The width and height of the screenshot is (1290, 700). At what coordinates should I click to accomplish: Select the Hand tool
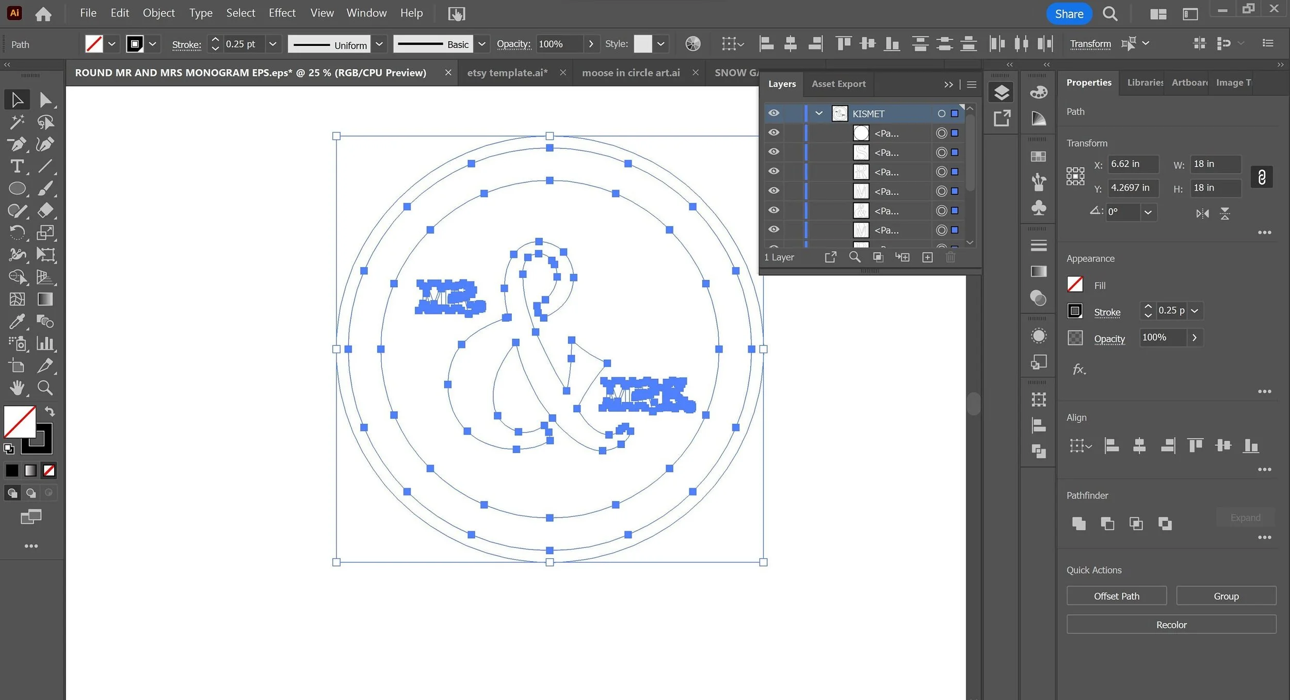17,388
